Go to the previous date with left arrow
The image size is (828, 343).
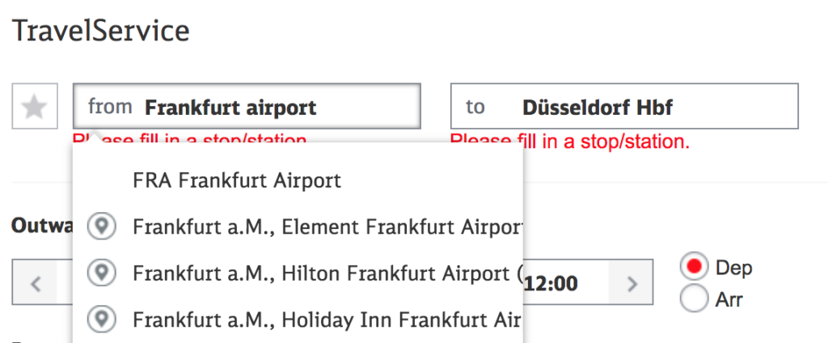click(36, 284)
